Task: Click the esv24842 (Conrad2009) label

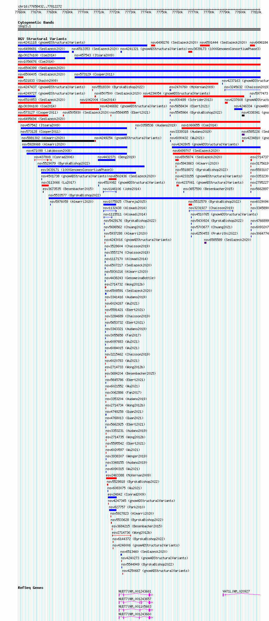Action: point(127,494)
